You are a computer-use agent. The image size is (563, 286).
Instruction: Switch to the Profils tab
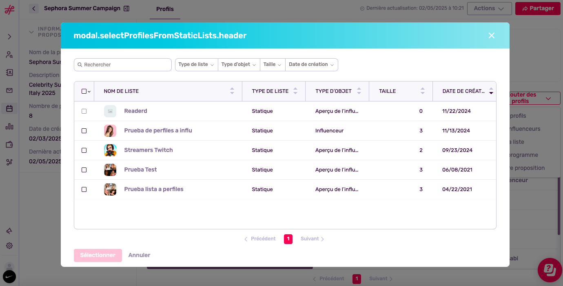tap(165, 9)
